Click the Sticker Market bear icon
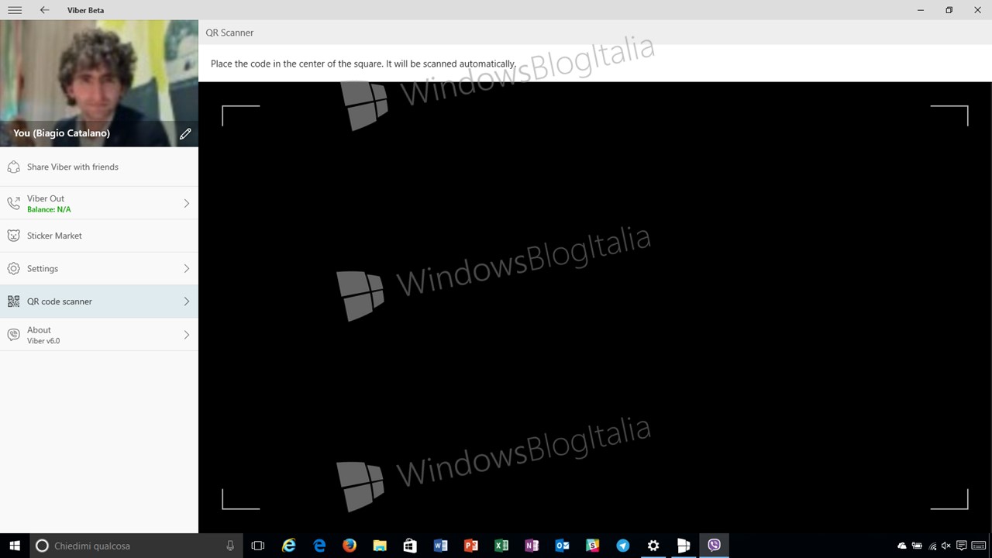 click(13, 236)
